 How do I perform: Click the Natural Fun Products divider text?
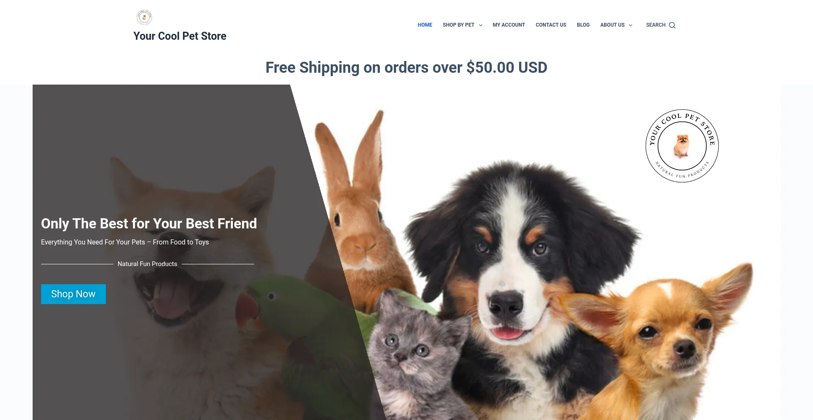(147, 264)
